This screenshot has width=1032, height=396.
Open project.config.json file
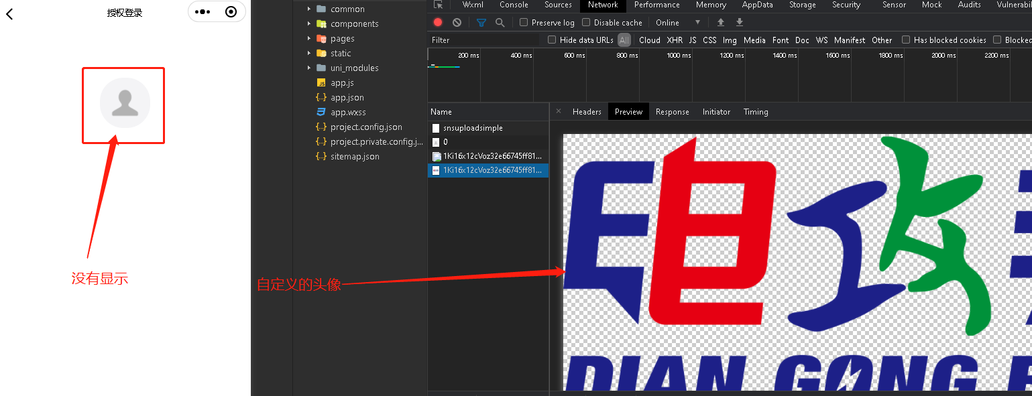pyautogui.click(x=366, y=127)
